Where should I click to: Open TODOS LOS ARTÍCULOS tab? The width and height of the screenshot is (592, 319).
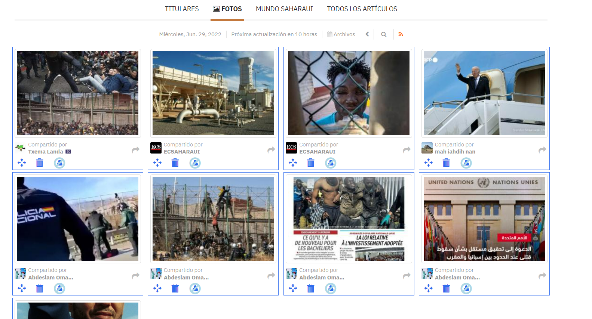362,9
